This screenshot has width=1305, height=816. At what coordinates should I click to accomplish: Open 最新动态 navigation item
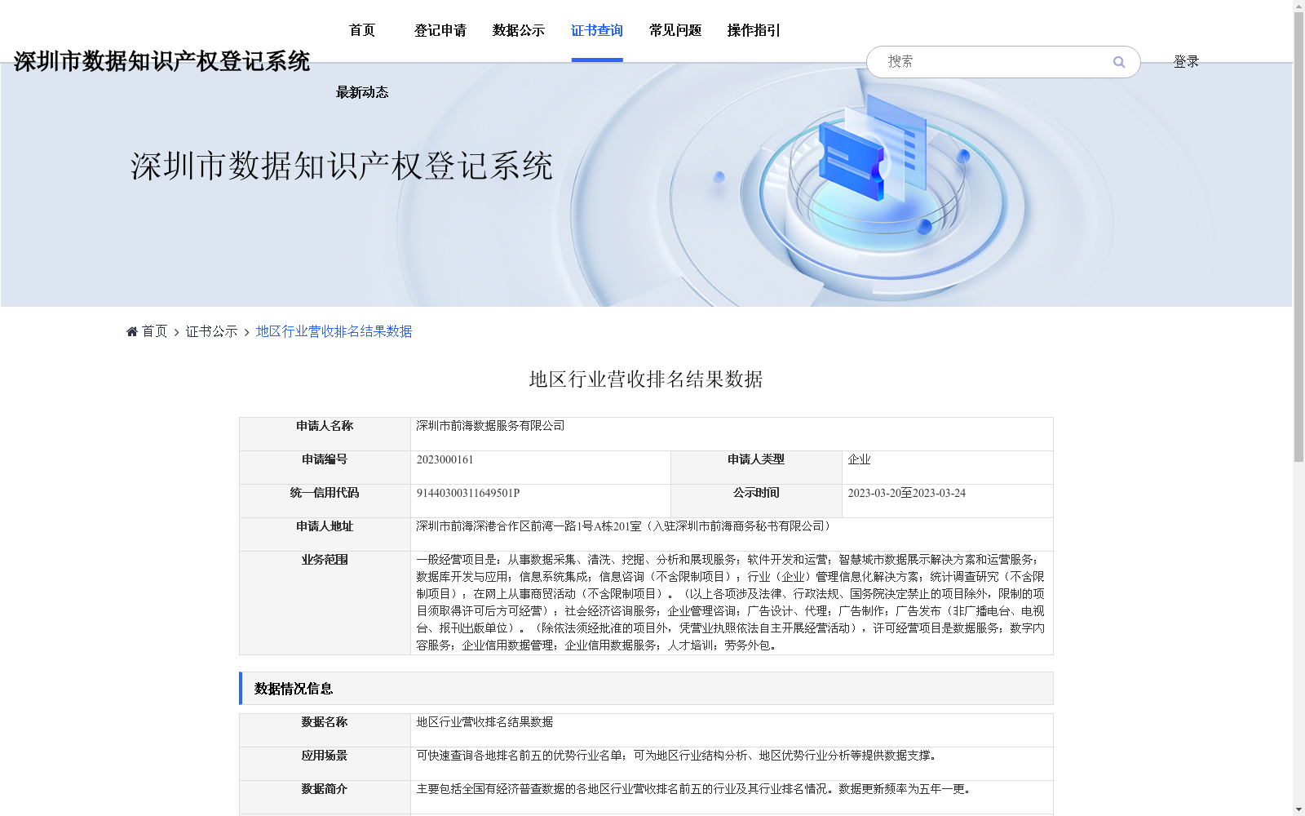(362, 92)
